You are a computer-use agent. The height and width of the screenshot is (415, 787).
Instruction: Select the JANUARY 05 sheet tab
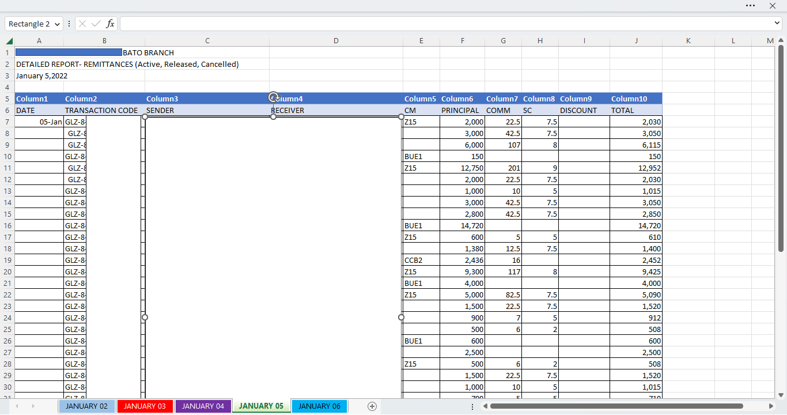(x=261, y=406)
